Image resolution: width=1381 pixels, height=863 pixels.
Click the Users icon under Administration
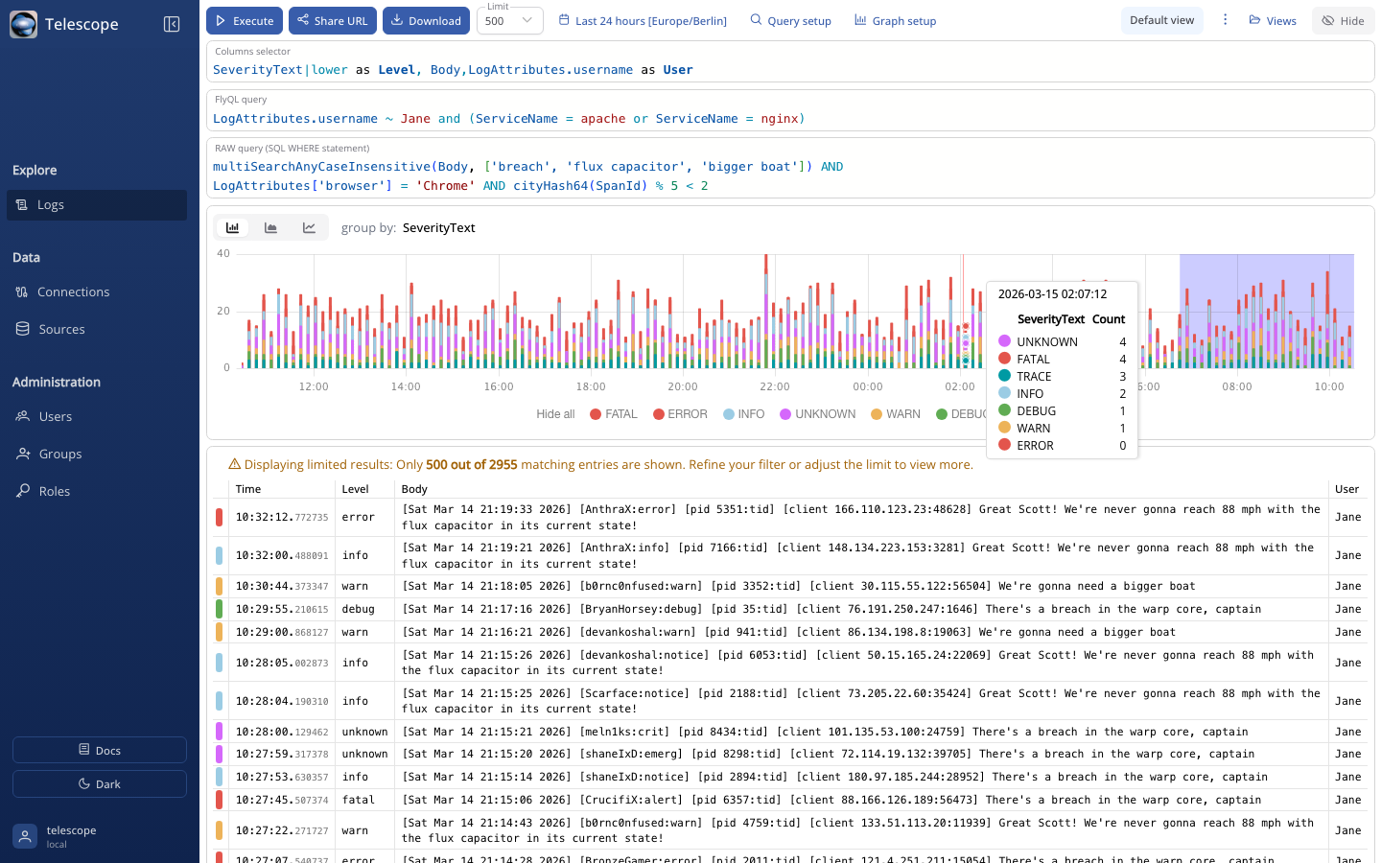click(x=22, y=416)
